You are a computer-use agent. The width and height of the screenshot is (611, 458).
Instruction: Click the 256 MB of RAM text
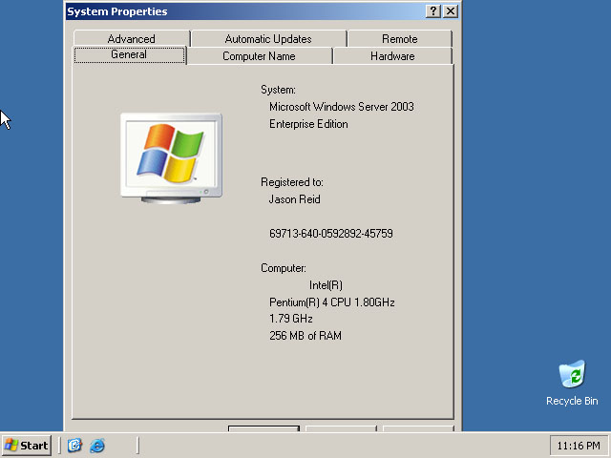(305, 336)
